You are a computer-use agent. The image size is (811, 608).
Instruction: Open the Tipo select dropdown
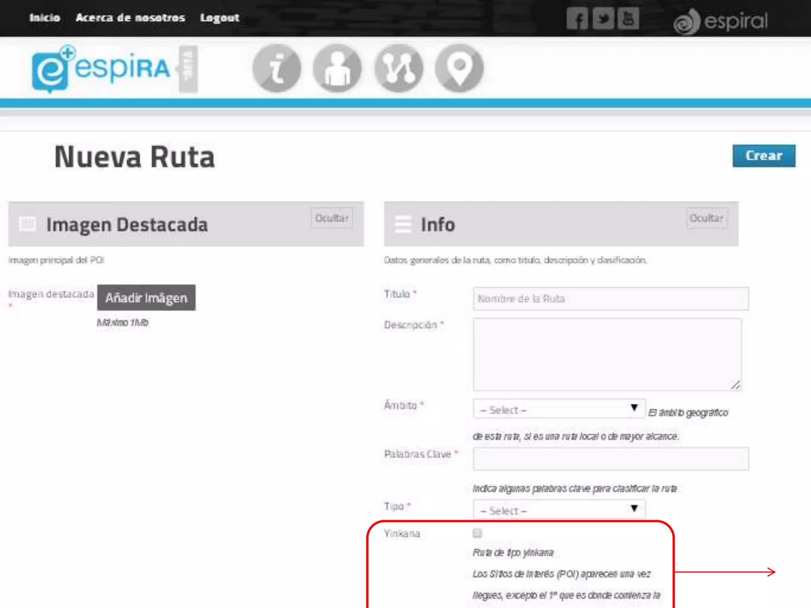(x=559, y=510)
